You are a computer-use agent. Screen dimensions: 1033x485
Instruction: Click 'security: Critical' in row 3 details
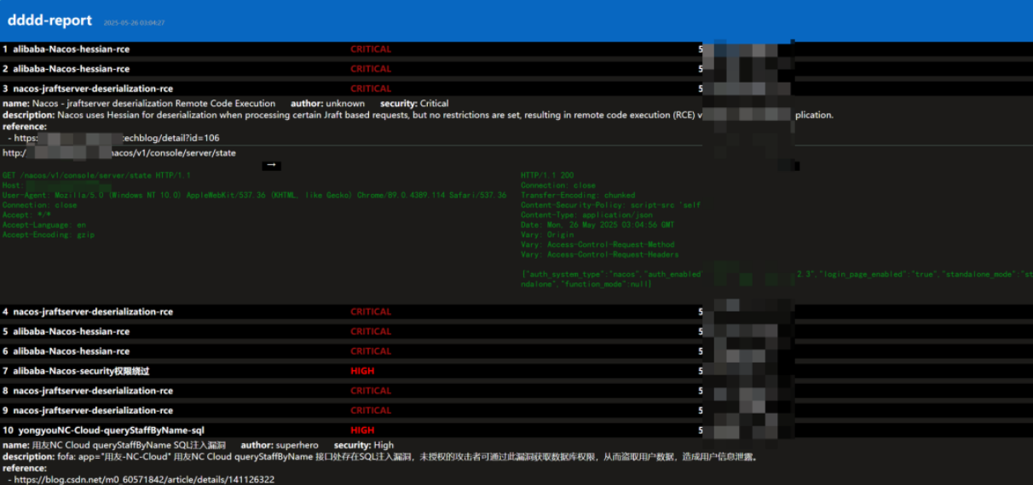(414, 104)
